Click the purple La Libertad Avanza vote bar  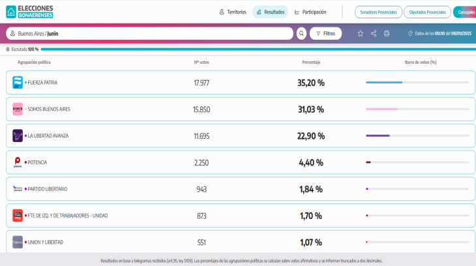(378, 136)
